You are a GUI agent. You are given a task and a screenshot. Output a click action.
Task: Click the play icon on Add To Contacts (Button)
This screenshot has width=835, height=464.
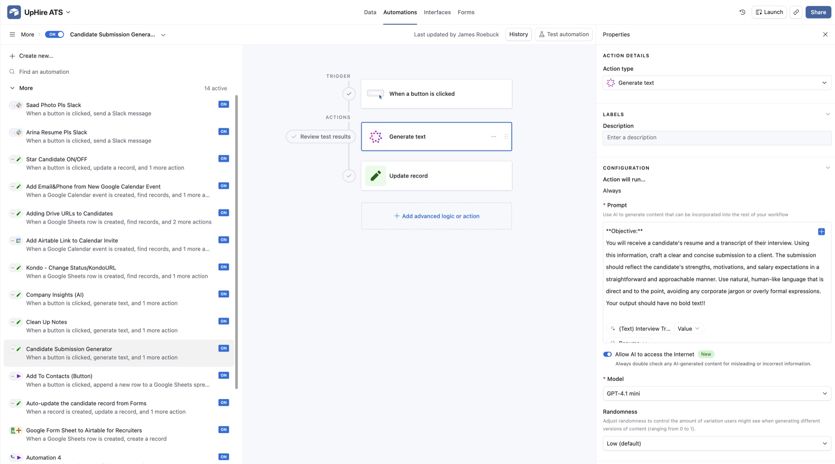19,376
